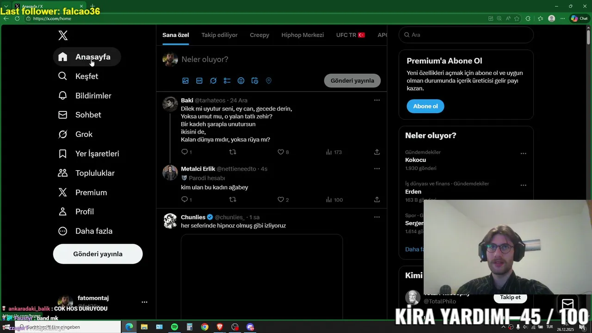Viewport: 592px width, 333px height.
Task: Open Yer İşaretleri bookmarks
Action: click(89, 154)
